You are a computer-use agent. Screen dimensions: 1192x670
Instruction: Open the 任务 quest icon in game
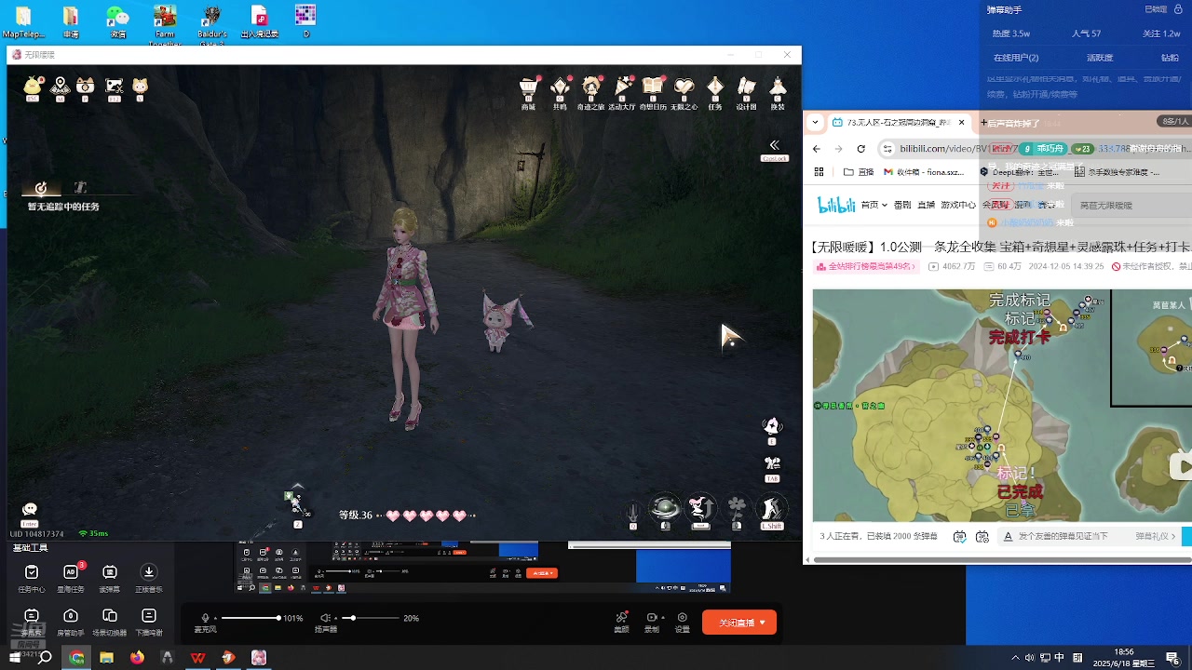click(715, 87)
